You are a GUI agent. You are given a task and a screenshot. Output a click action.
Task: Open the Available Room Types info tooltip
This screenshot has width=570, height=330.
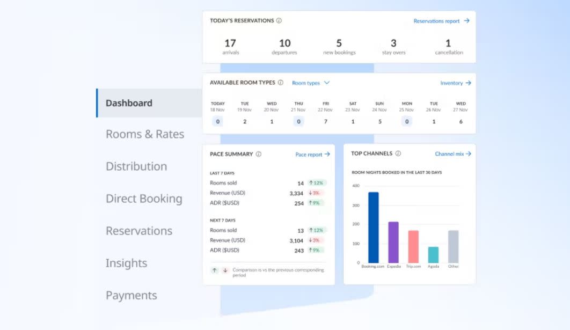[x=281, y=83]
